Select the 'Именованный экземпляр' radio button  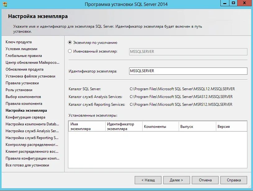70,51
